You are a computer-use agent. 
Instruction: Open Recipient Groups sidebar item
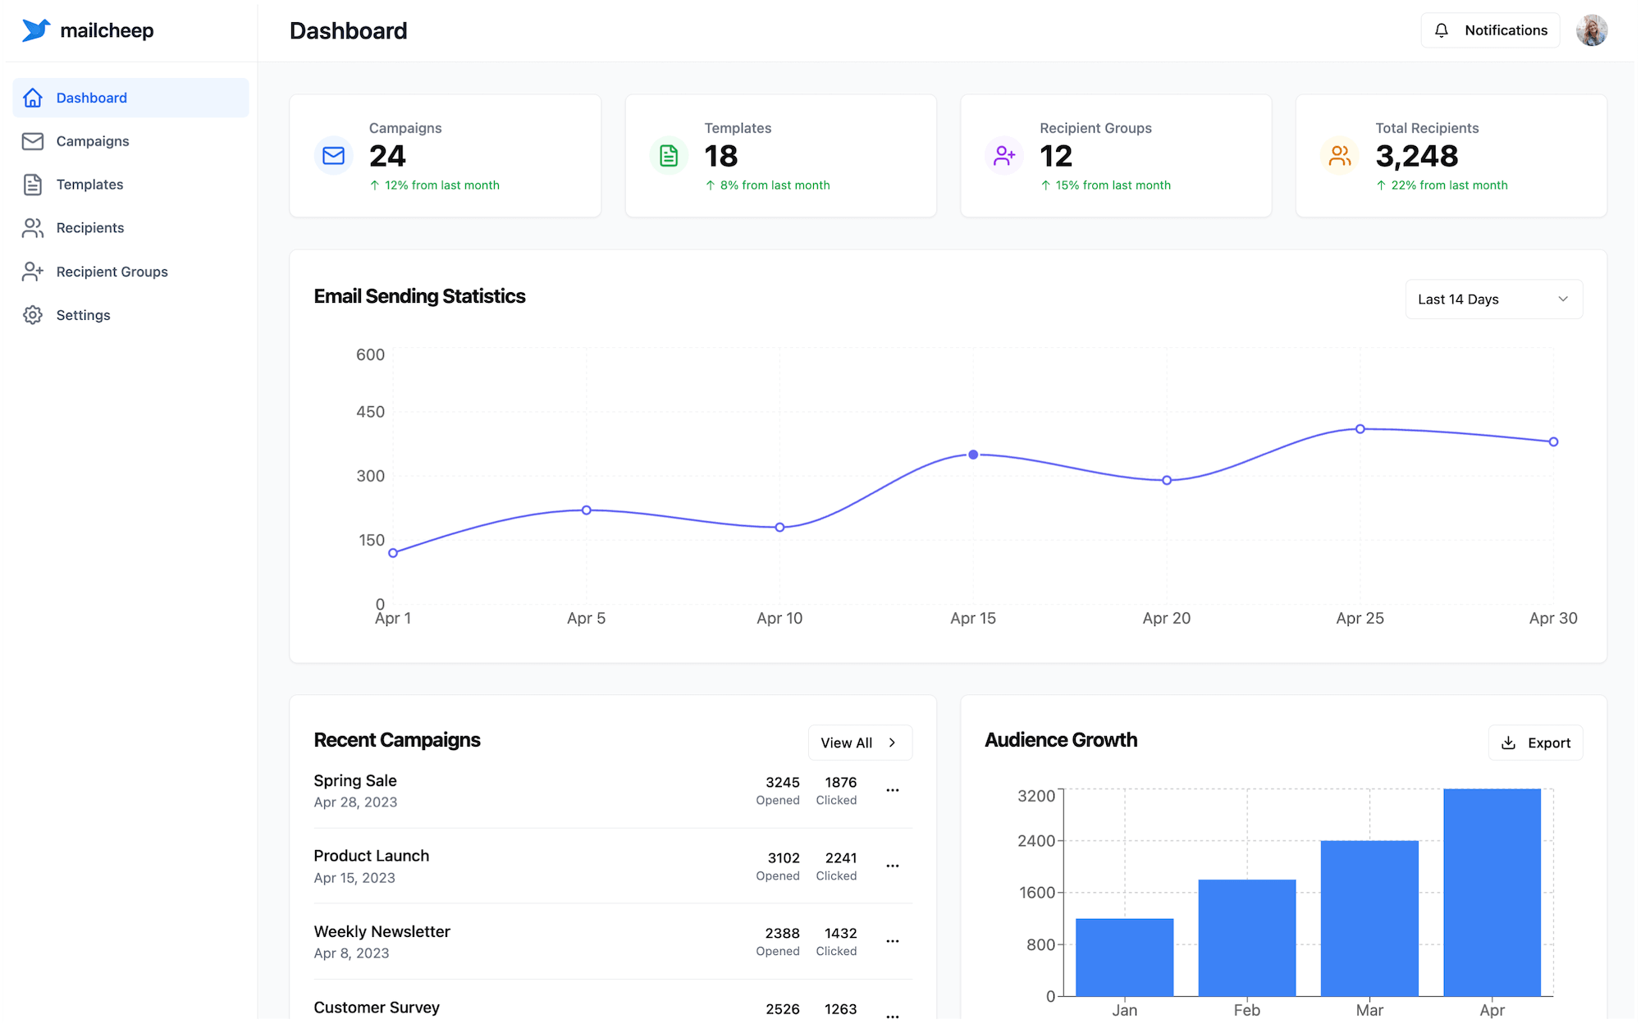tap(112, 272)
